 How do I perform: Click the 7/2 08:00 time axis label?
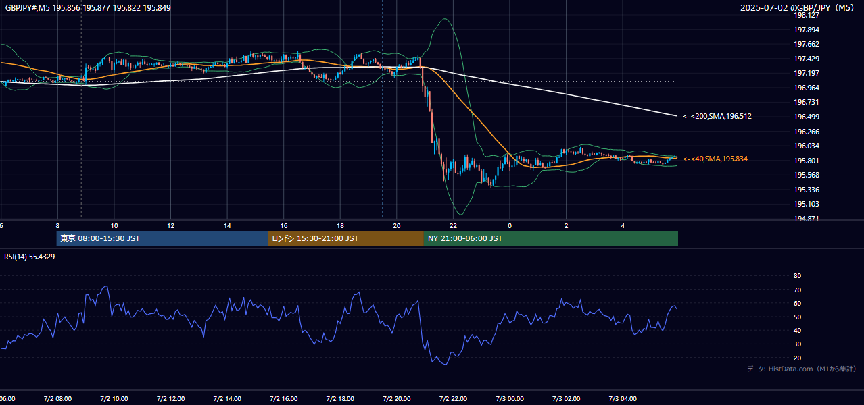click(x=57, y=399)
